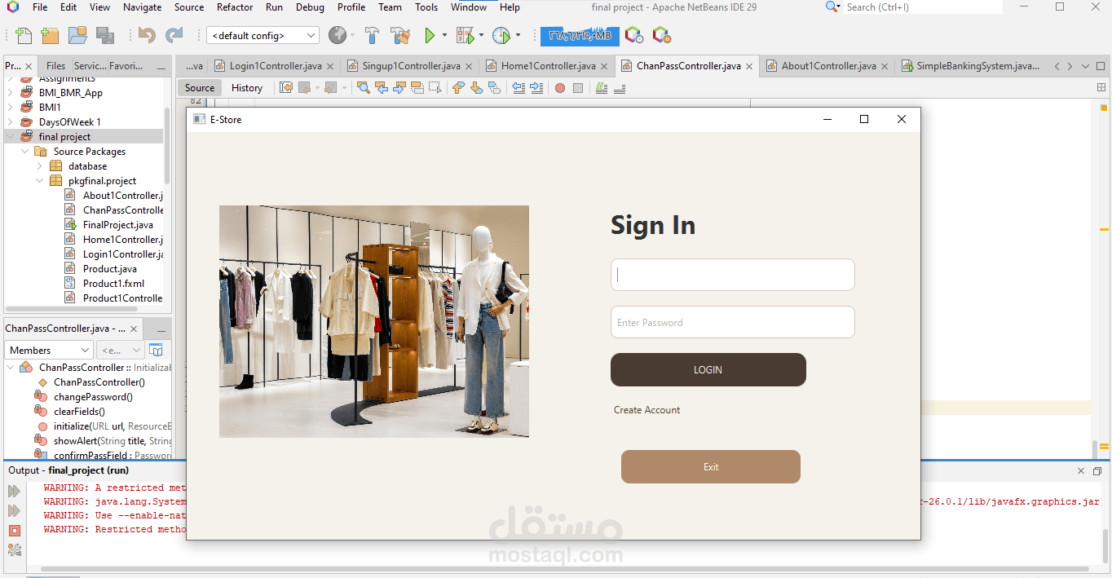
Task: Expand the DaysOfWeek 1 project node
Action: (11, 122)
